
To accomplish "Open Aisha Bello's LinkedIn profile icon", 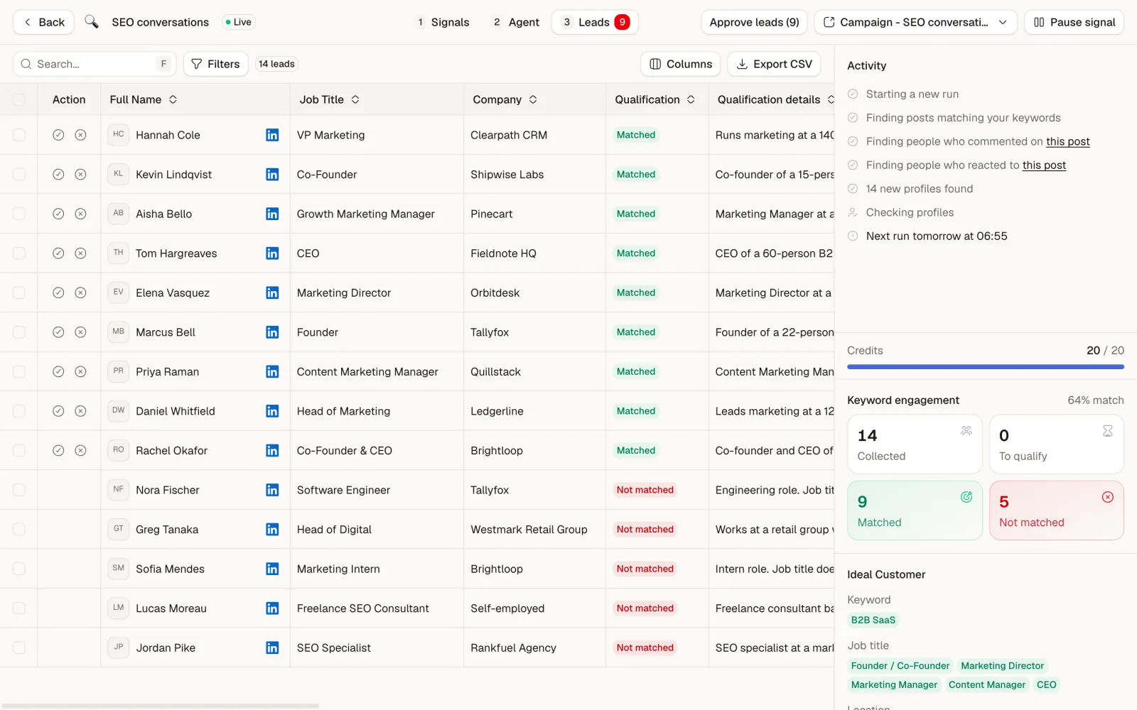I will click(x=272, y=214).
